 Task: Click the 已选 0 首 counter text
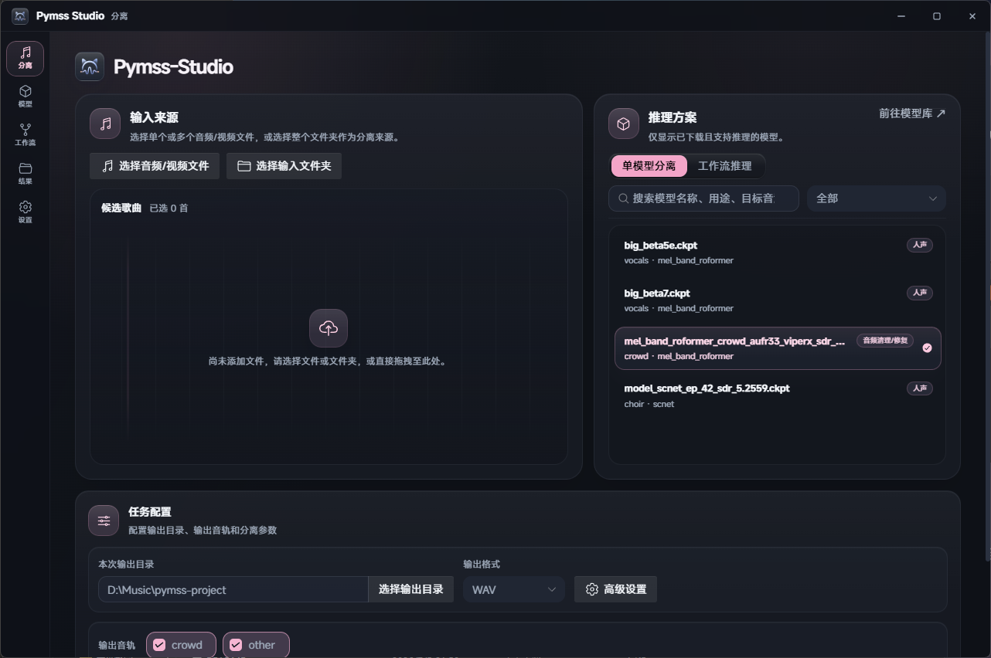click(x=169, y=209)
